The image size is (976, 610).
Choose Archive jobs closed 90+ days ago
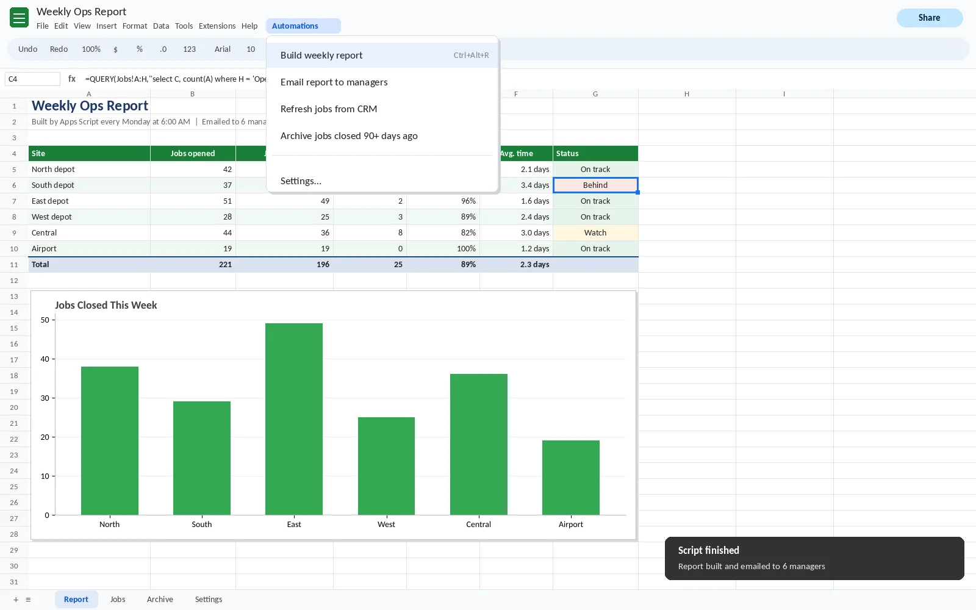(x=382, y=136)
